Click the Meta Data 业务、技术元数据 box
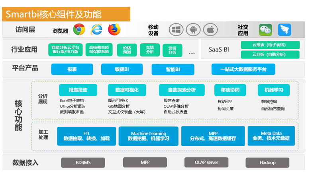 [x=271, y=136]
